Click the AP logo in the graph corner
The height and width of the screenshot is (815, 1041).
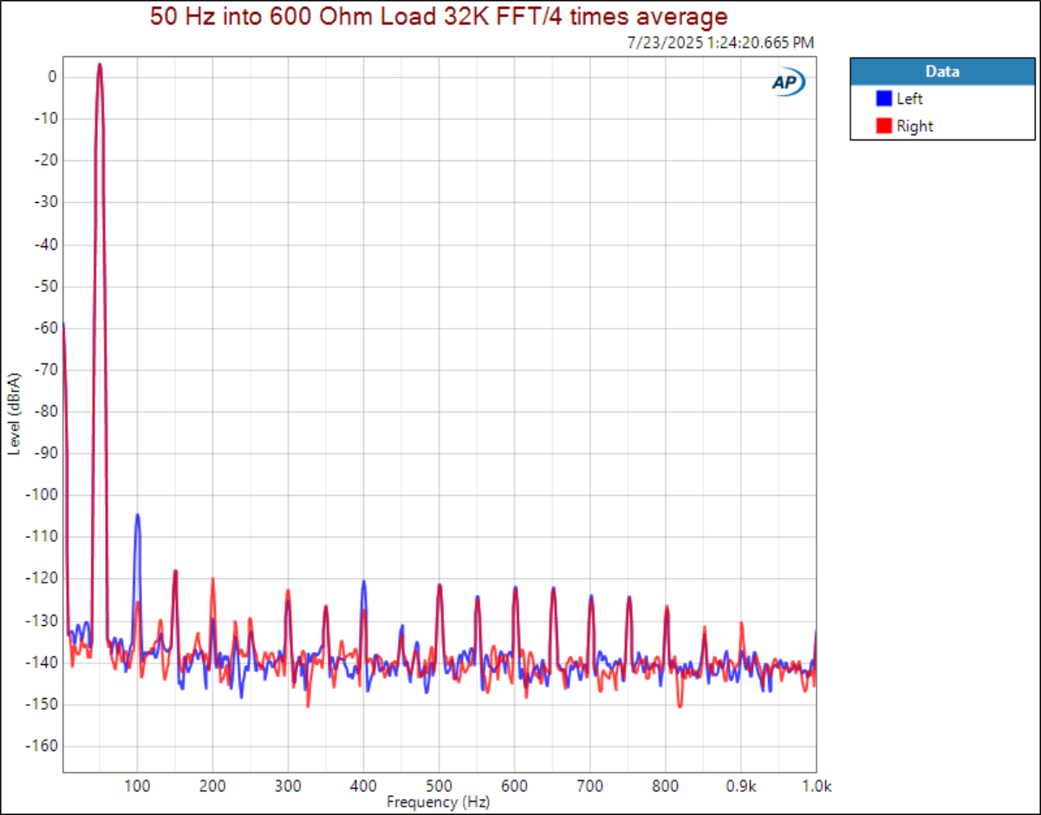788,82
